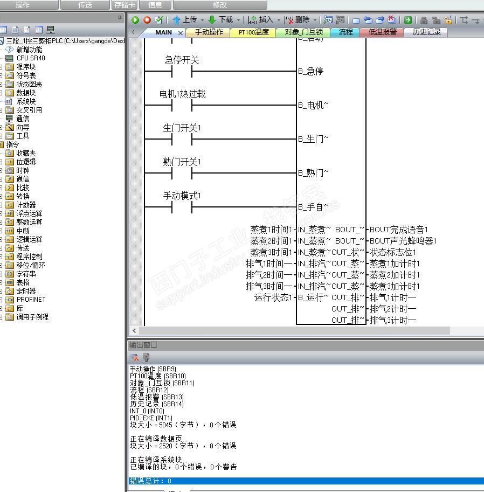Select PROFINET instruction folder
Image resolution: width=484 pixels, height=492 pixels.
31,299
